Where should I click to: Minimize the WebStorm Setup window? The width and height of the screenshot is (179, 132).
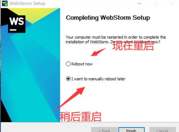pyautogui.click(x=139, y=3)
